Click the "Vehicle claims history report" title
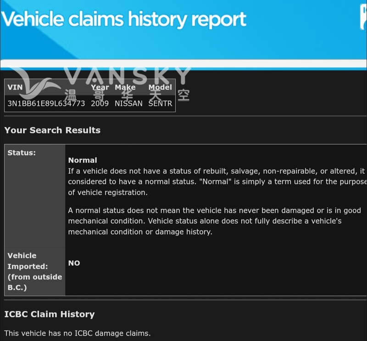The image size is (367, 341). click(124, 20)
